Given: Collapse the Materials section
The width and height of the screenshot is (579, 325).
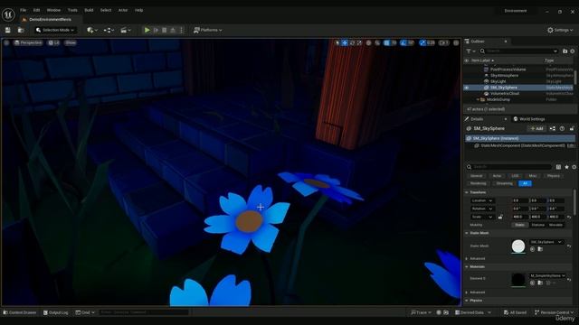Looking at the screenshot, I should [x=467, y=267].
